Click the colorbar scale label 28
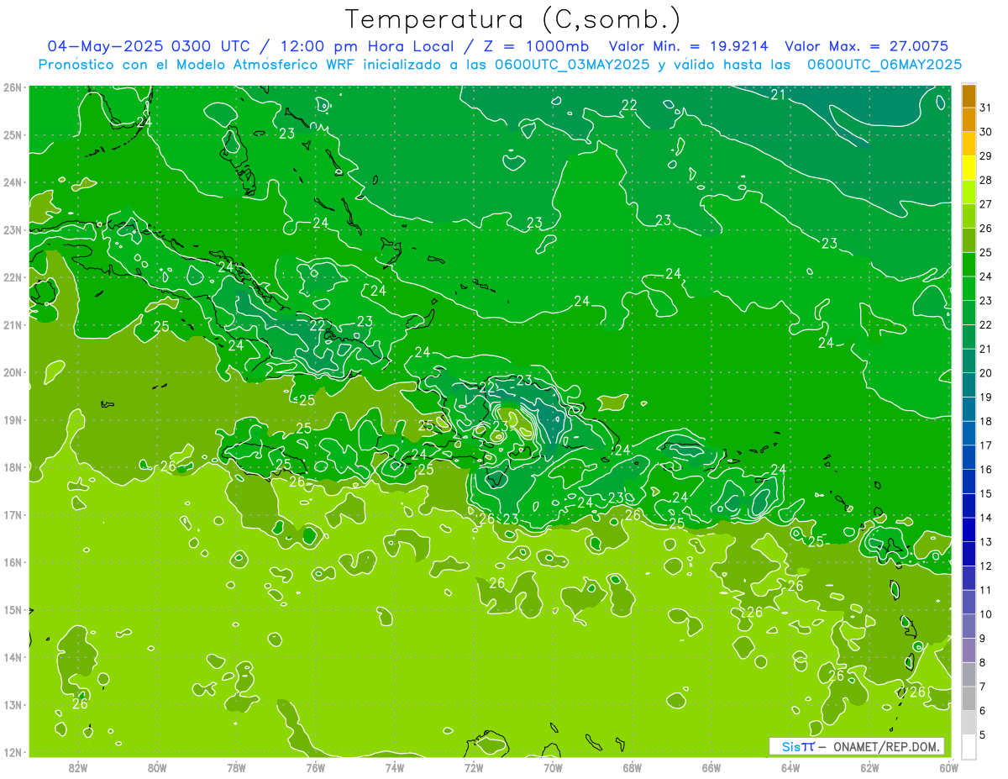Viewport: 1008px width, 779px height. pos(985,180)
